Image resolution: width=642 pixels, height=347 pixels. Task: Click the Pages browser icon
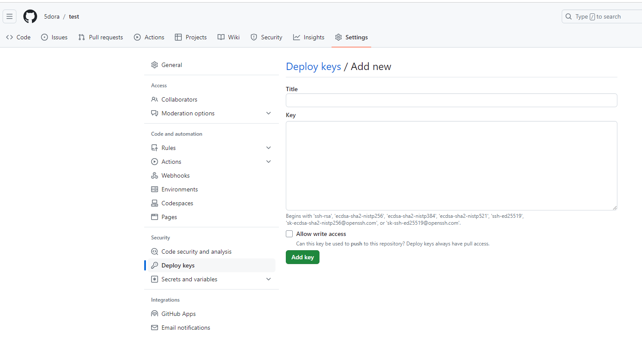click(x=155, y=217)
